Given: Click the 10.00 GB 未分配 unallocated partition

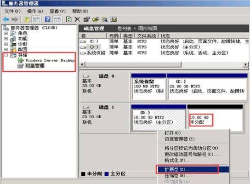Looking at the screenshot, I should pos(215,120).
